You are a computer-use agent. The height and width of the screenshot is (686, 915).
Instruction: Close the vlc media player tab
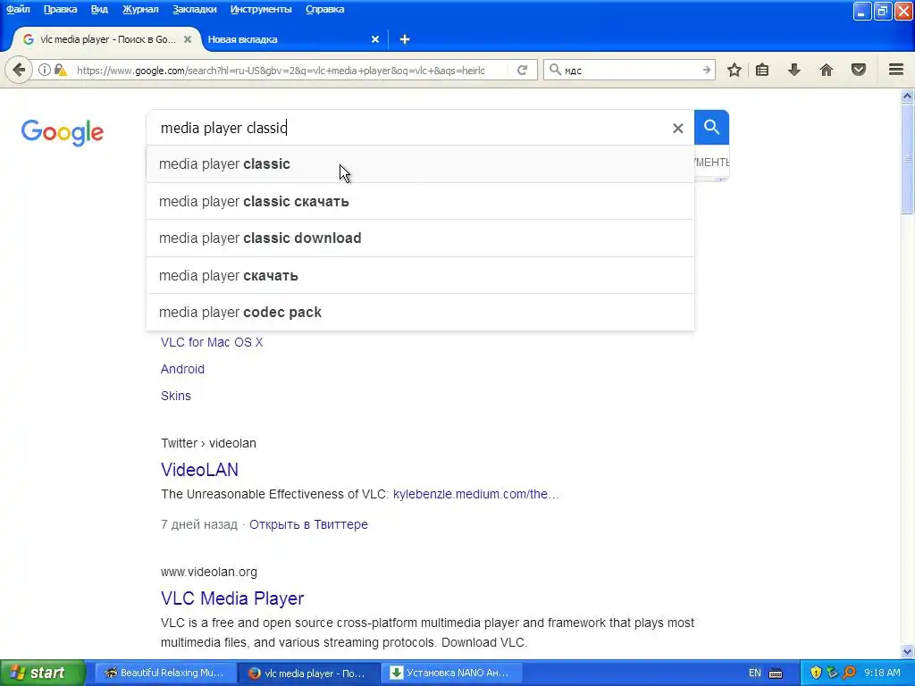pyautogui.click(x=188, y=39)
